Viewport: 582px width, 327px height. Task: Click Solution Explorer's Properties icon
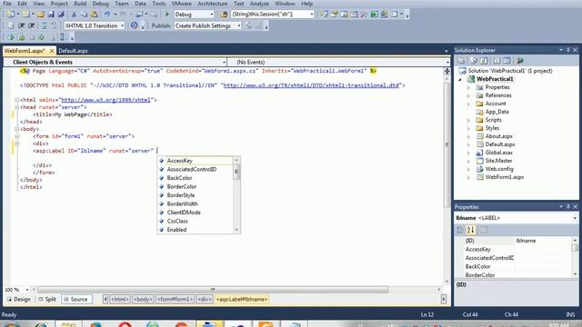tap(461, 61)
